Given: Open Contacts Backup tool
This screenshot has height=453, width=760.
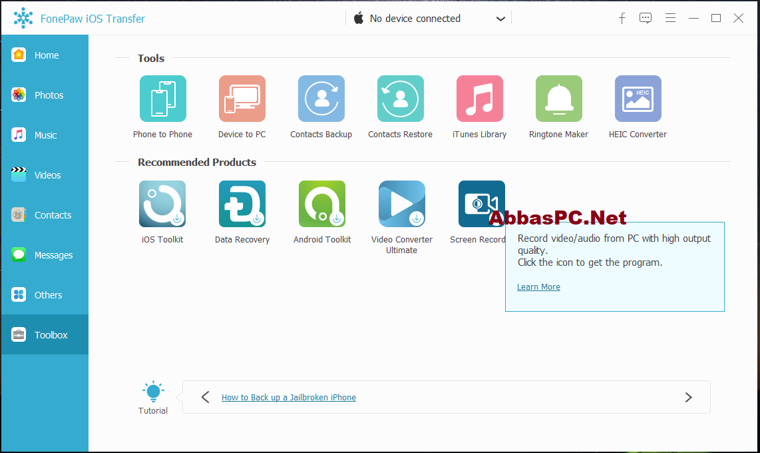Looking at the screenshot, I should point(321,99).
